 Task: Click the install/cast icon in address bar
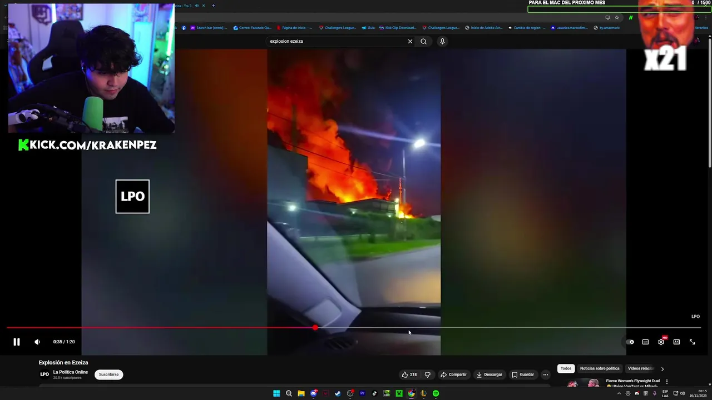click(x=607, y=18)
